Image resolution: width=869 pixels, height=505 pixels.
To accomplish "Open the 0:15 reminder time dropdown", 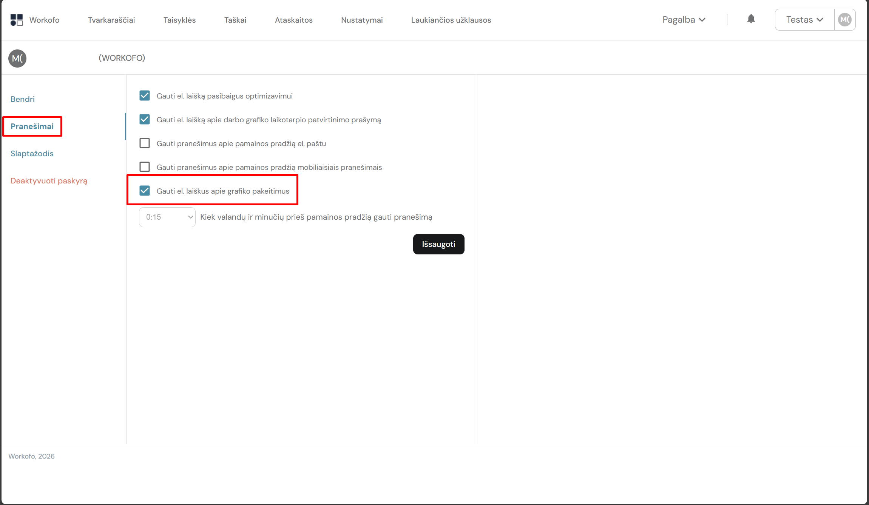I will point(167,217).
